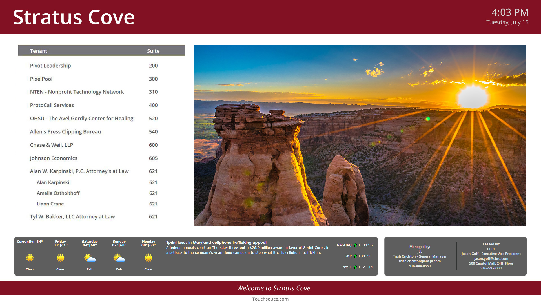Viewport: 541px width, 304px height.
Task: Email trish.crichton@am.jll.com
Action: click(420, 261)
